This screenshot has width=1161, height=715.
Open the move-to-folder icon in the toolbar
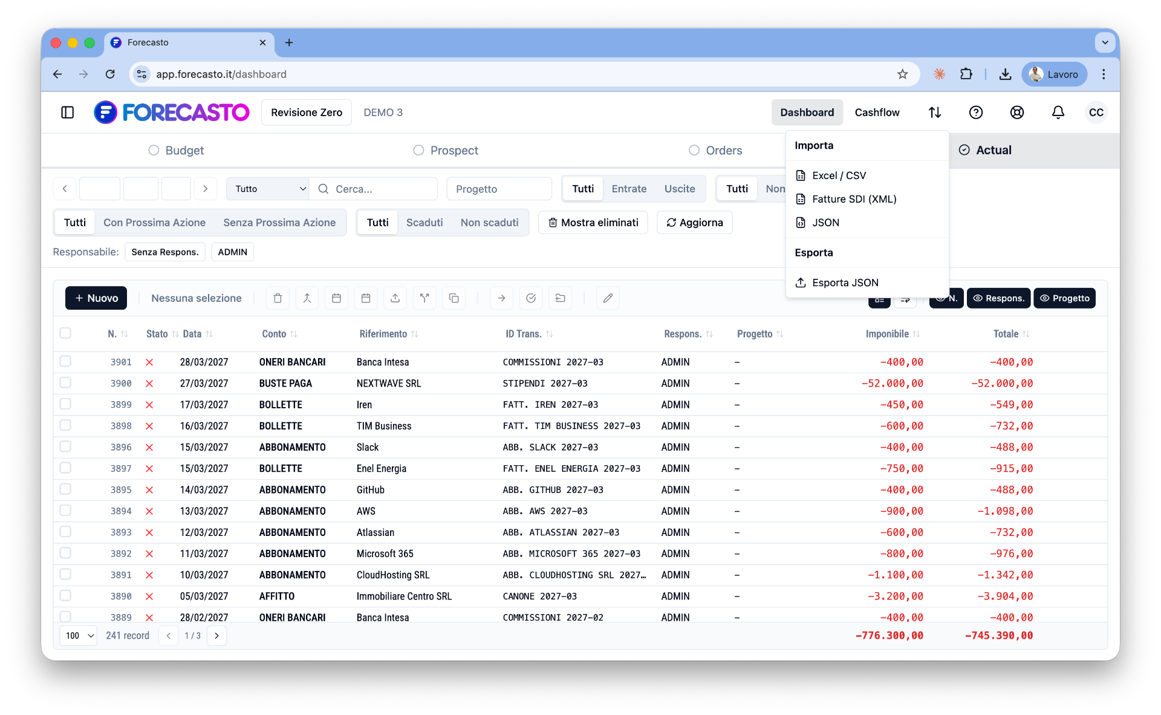(560, 298)
